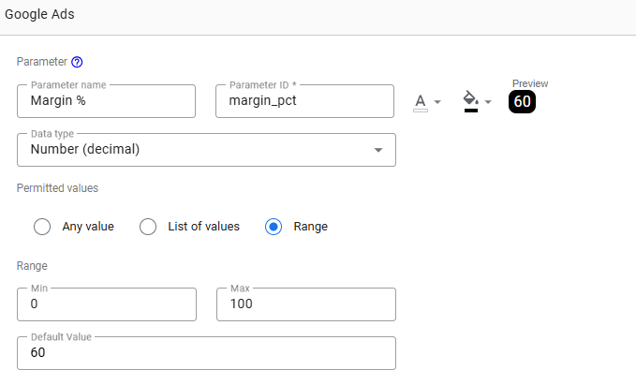Click the Google Ads header title
636x385 pixels.
39,16
